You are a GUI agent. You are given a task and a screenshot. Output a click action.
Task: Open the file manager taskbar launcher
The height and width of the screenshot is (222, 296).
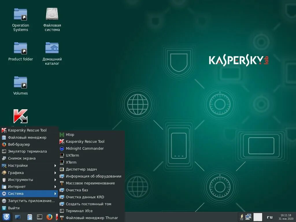(30, 217)
